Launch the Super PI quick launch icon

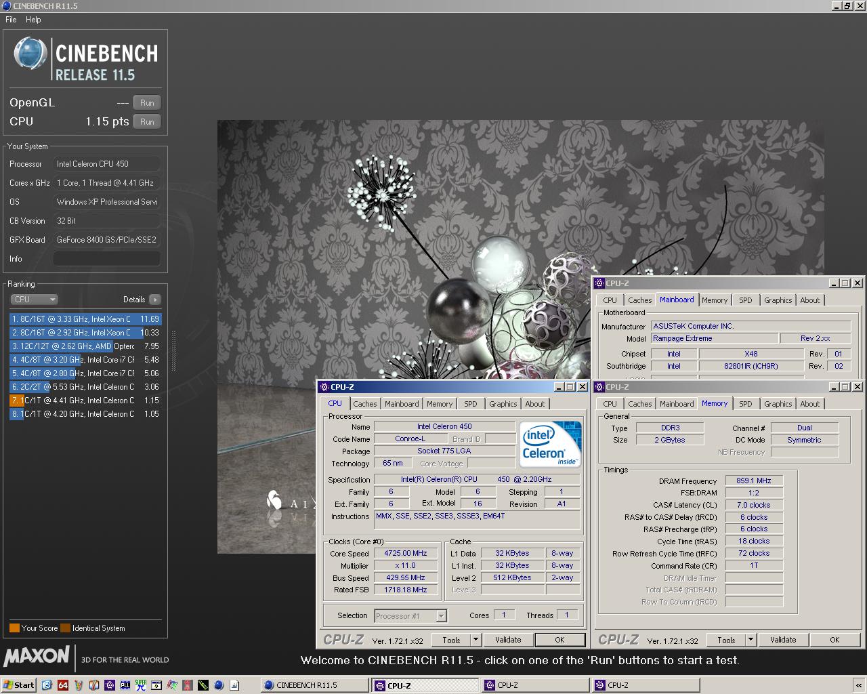click(x=141, y=685)
